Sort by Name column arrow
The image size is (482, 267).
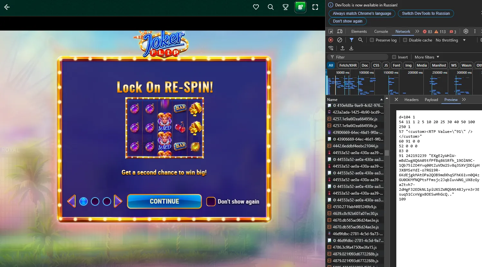[x=382, y=99]
